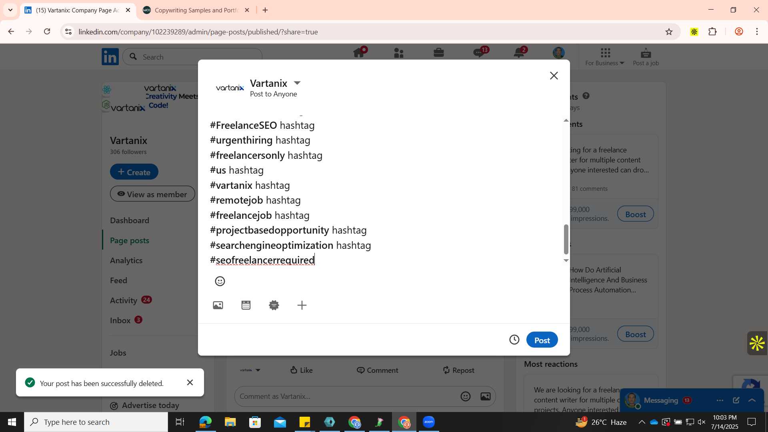Select Page posts in the admin sidebar
The image size is (768, 432).
click(130, 240)
